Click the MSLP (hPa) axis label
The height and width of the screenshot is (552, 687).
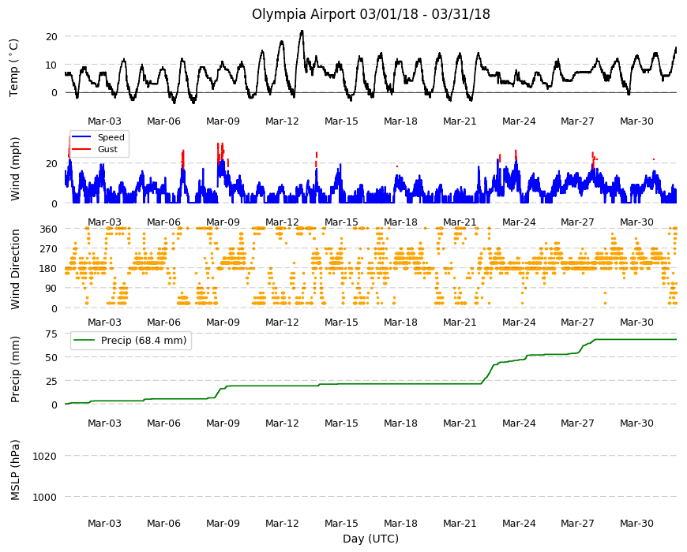(15, 469)
